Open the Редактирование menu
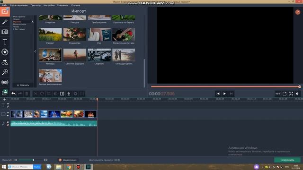Viewport: 303px width, 170px height. tap(19, 5)
